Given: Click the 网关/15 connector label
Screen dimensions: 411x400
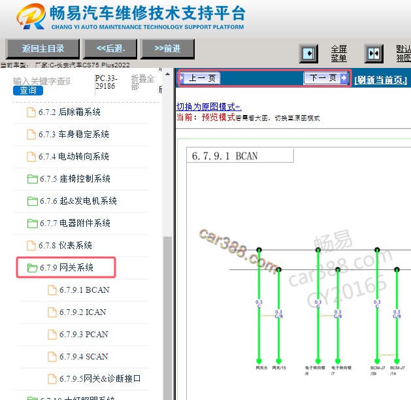Looking at the screenshot, I should (x=279, y=368).
